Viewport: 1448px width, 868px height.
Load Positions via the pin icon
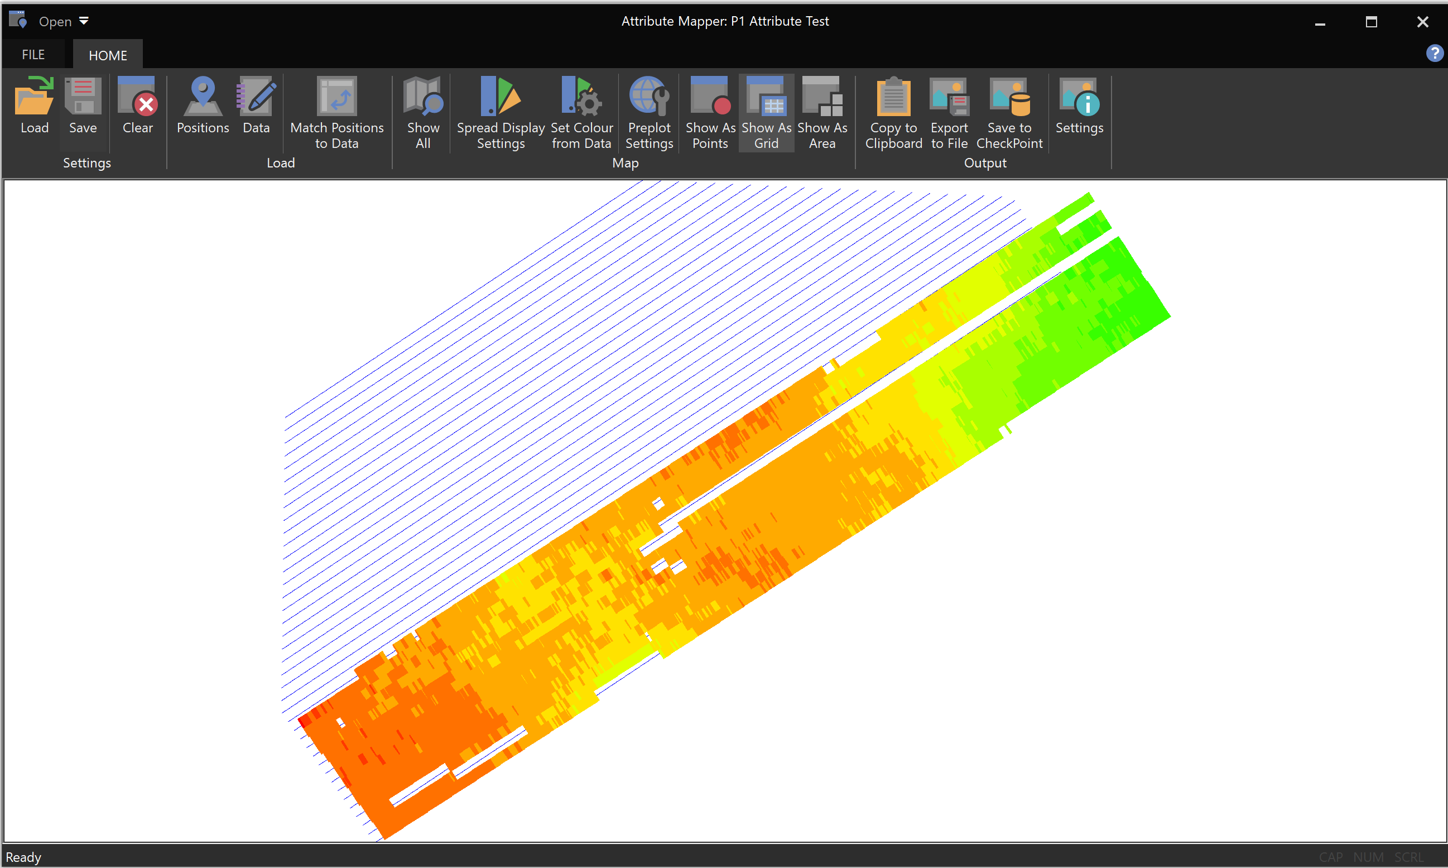pyautogui.click(x=203, y=106)
